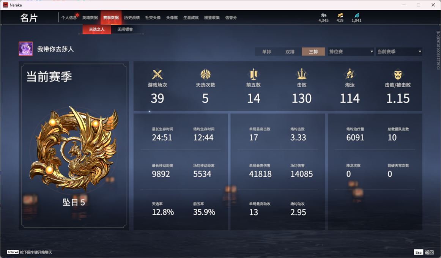The image size is (441, 258).
Task: Open the 历史战绩 tab
Action: pyautogui.click(x=132, y=18)
